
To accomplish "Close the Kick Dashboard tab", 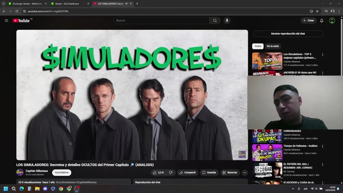I will tap(88, 4).
